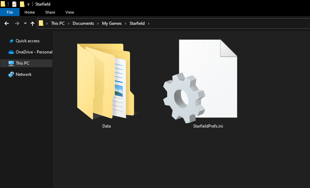Select This PC in navigation pane
Image resolution: width=310 pixels, height=188 pixels.
tap(27, 63)
